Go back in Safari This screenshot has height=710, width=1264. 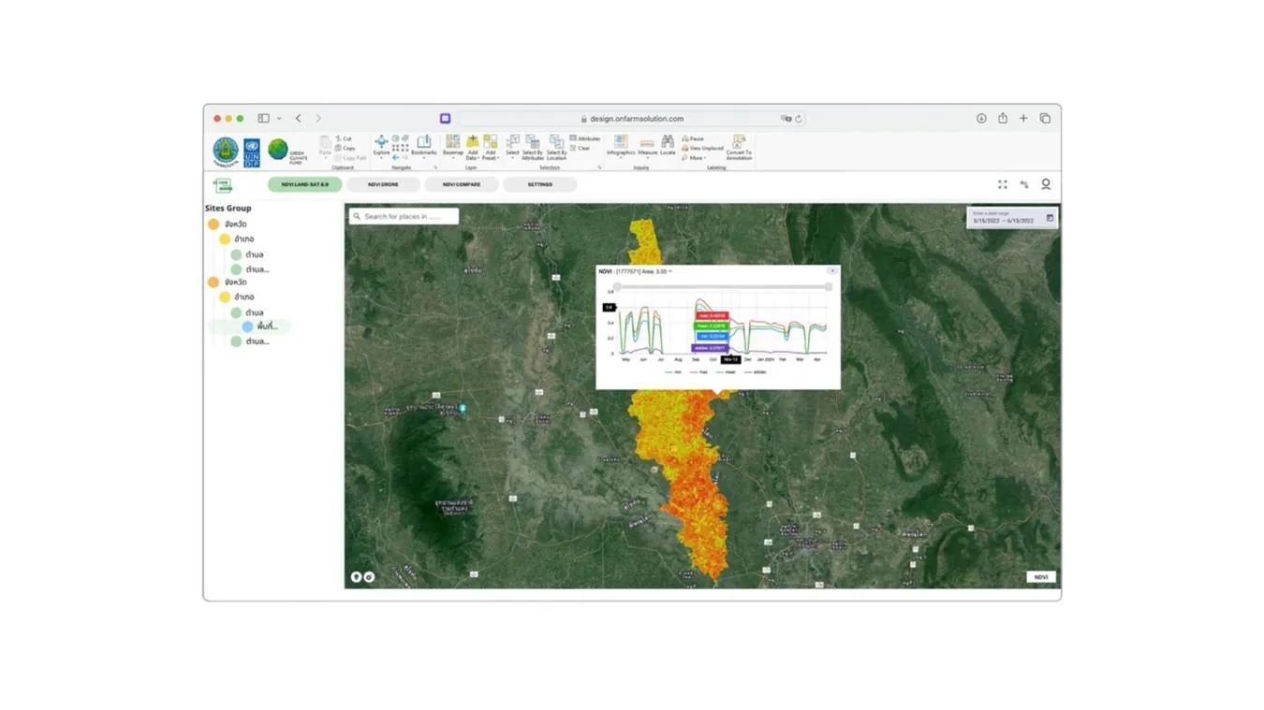click(299, 119)
